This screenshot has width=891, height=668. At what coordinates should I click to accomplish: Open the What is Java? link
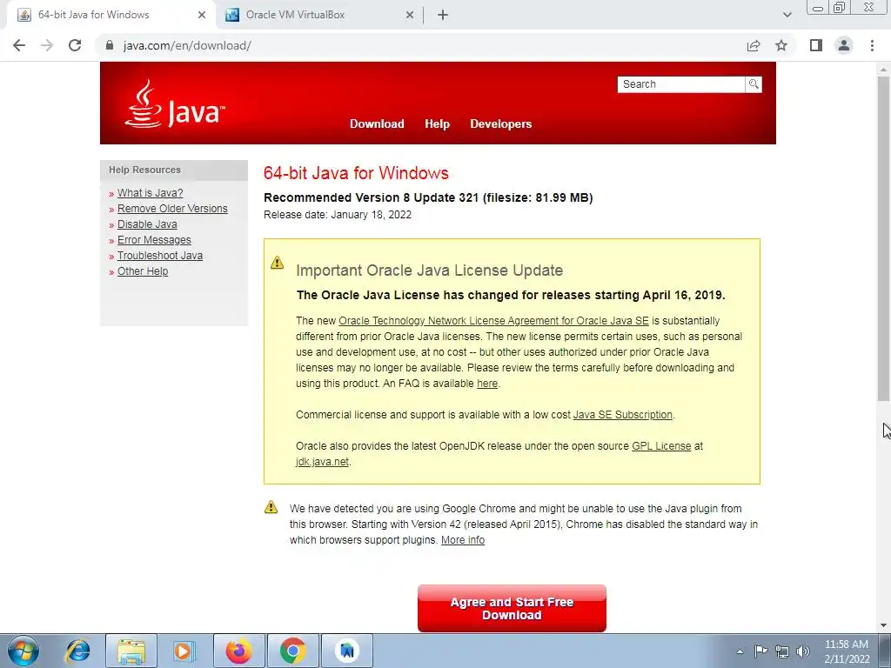coord(150,193)
